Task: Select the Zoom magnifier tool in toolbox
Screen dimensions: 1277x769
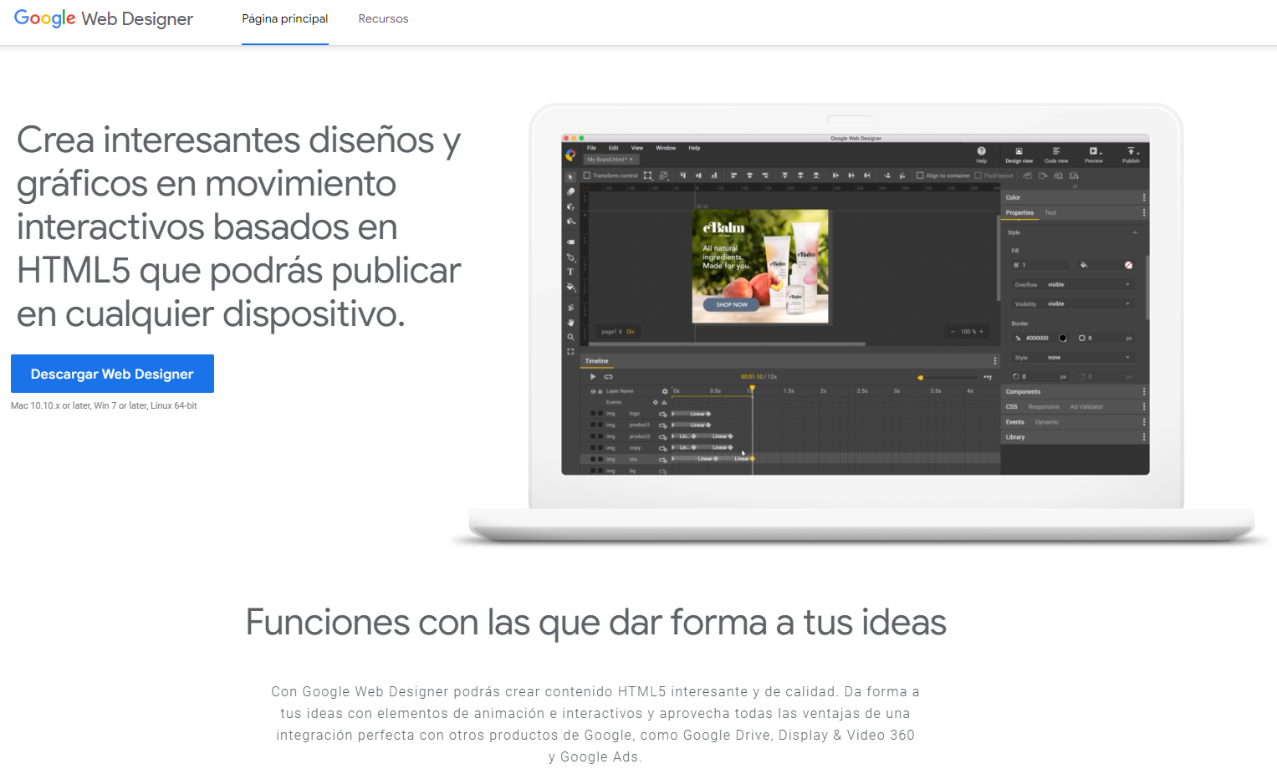Action: pyautogui.click(x=570, y=337)
